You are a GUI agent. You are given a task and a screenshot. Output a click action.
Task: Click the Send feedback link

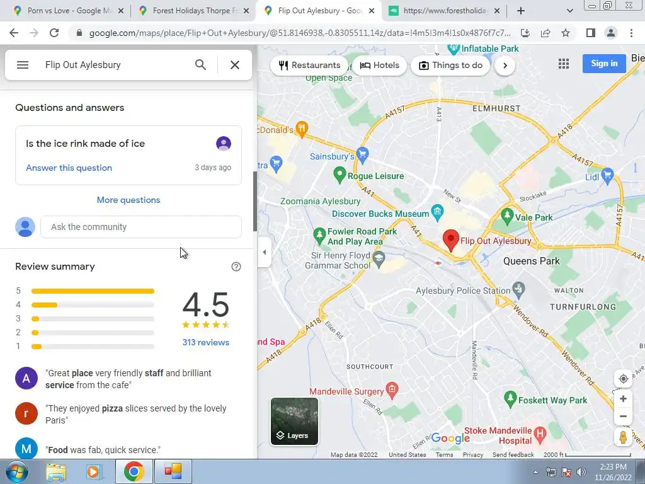coord(513,455)
